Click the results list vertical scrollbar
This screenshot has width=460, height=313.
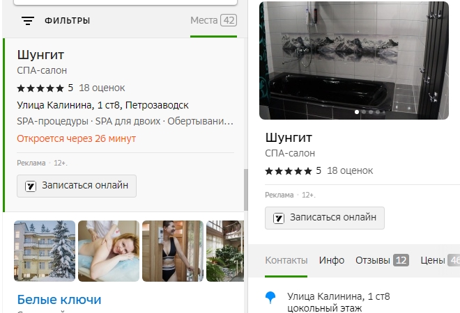(x=245, y=189)
